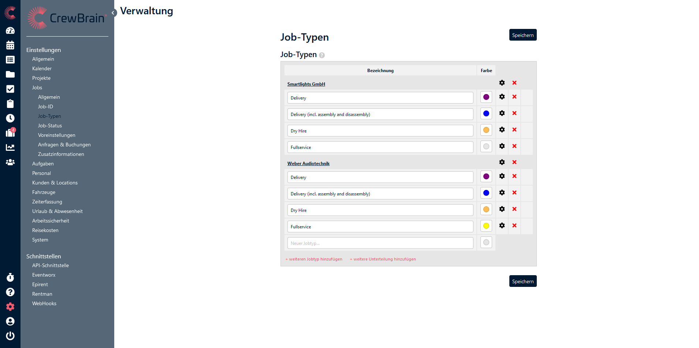Click the stopwatch timer icon
This screenshot has width=699, height=348.
[10, 277]
